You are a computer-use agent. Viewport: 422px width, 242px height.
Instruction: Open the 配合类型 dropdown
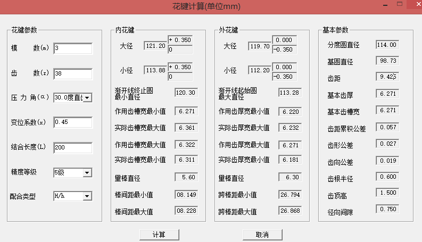[87, 196]
